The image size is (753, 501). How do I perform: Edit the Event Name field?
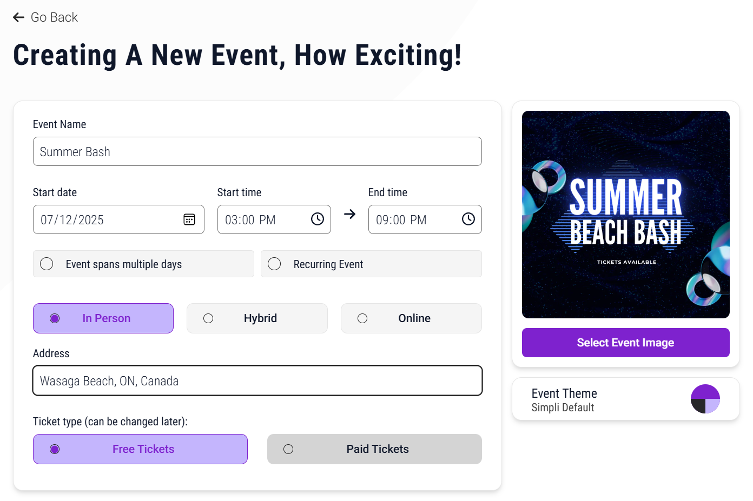257,151
